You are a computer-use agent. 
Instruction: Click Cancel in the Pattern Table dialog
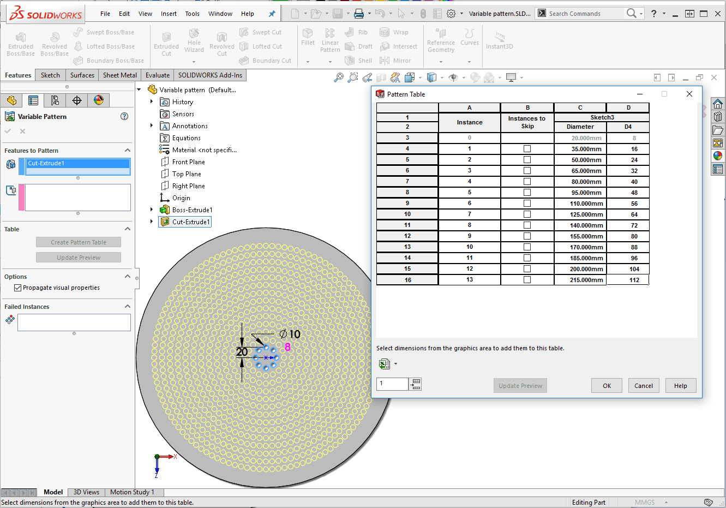pos(643,386)
